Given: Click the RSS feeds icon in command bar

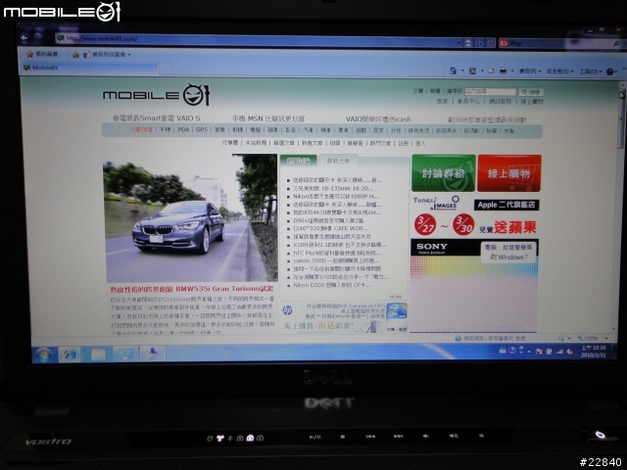Looking at the screenshot, I should pos(472,70).
